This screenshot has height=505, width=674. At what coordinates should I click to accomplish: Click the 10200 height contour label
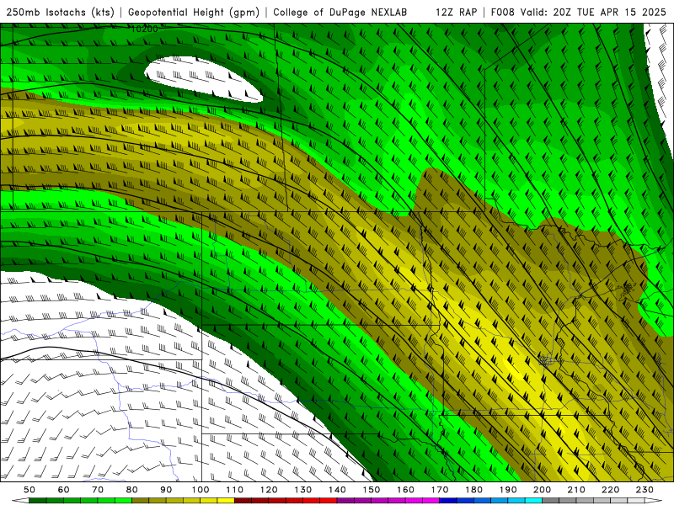click(x=144, y=29)
